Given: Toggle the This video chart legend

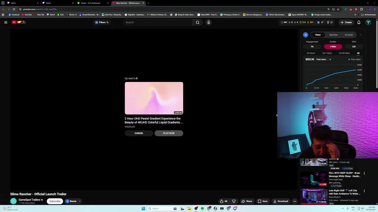Looking at the screenshot, I should tap(354, 59).
